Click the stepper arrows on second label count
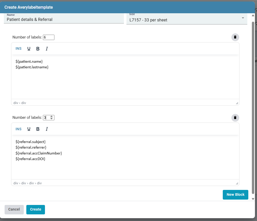Viewport: 257px width, 221px height. point(52,118)
